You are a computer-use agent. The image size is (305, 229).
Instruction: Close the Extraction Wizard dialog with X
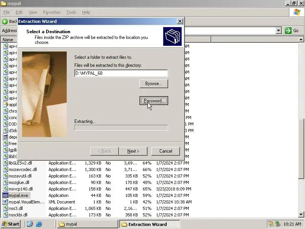coord(180,21)
